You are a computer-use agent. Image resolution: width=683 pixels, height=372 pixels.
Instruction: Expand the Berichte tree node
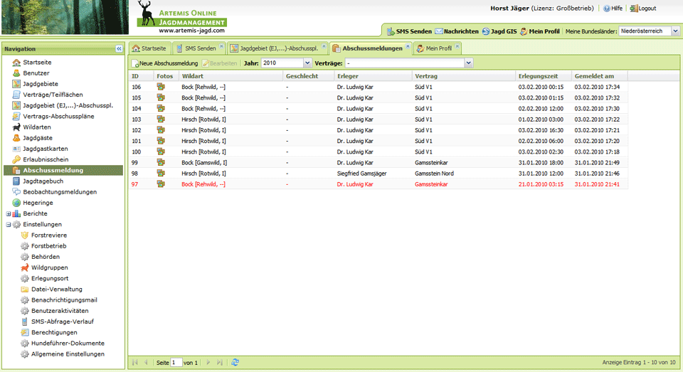point(9,213)
